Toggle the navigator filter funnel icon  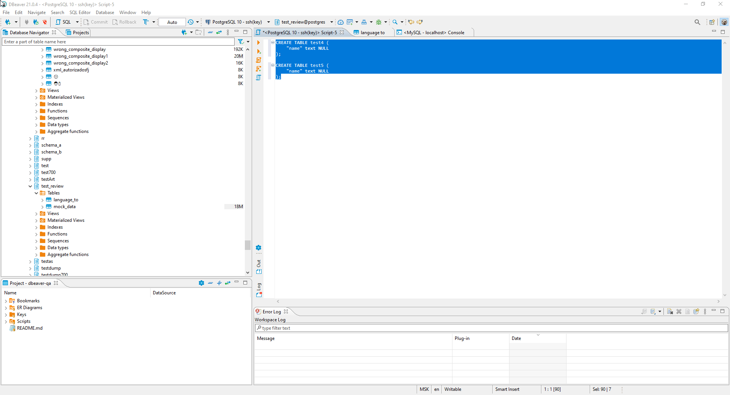point(240,42)
